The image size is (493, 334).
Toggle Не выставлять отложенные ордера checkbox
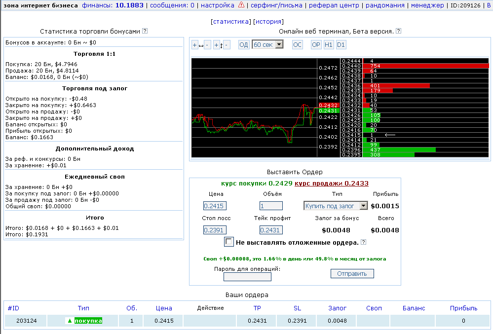coord(228,242)
